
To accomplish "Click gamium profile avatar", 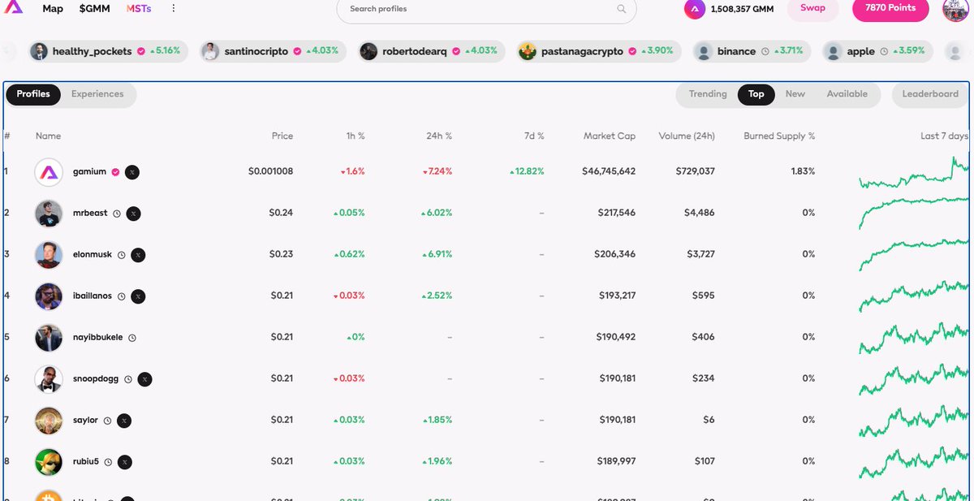I will (49, 172).
